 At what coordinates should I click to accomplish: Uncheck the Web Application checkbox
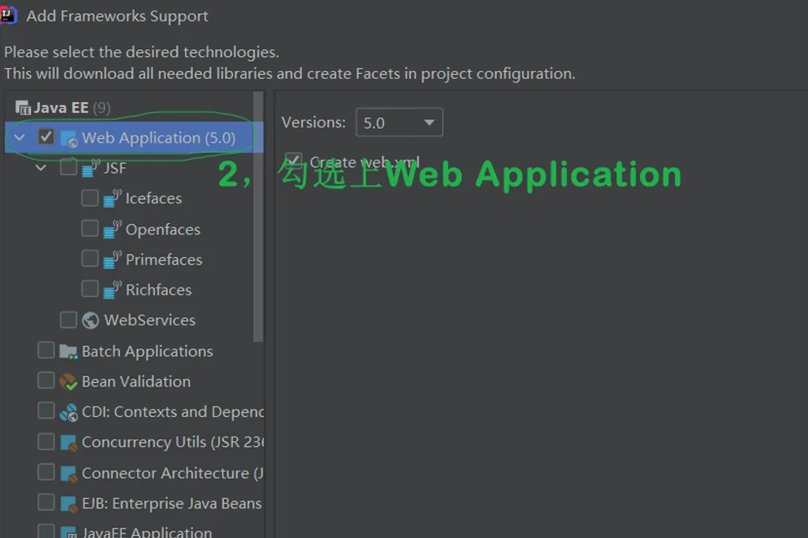(47, 137)
